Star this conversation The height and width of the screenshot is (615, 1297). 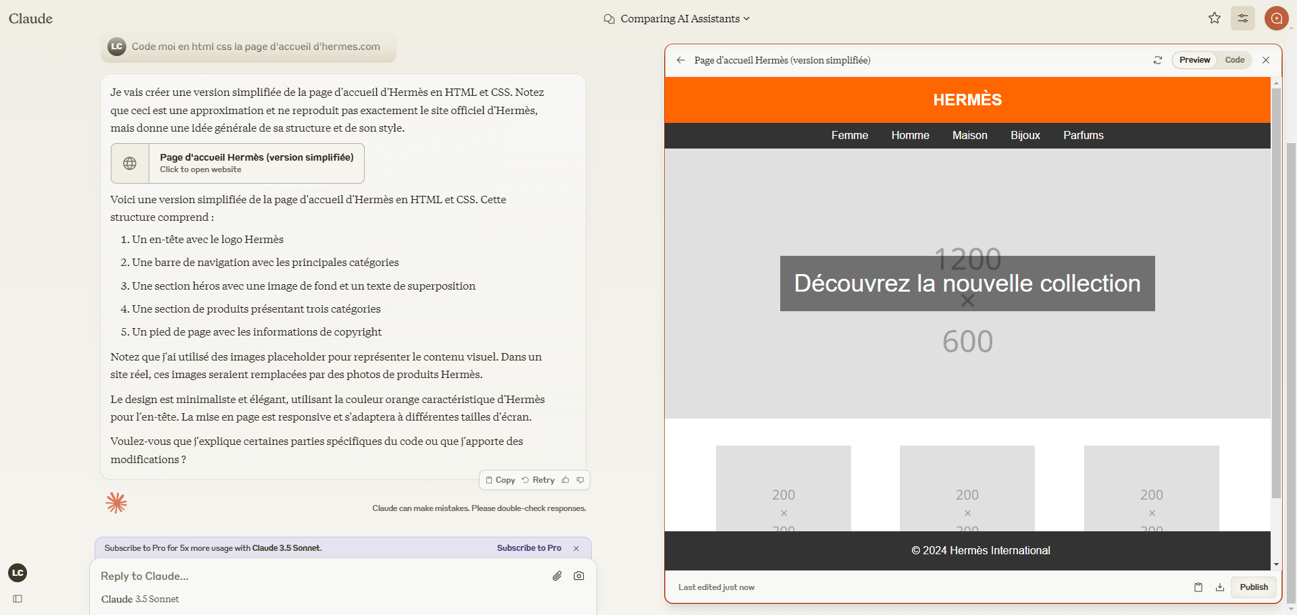click(1215, 18)
